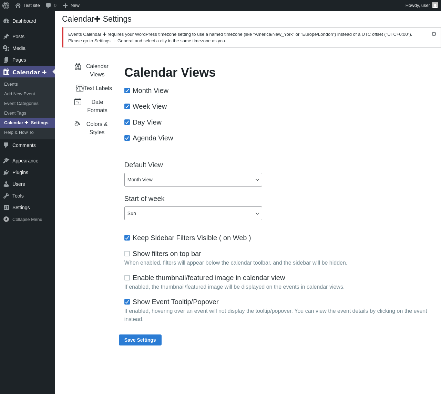Click the Date Formats calendar icon
Viewport: 441px width, 394px height.
point(78,102)
